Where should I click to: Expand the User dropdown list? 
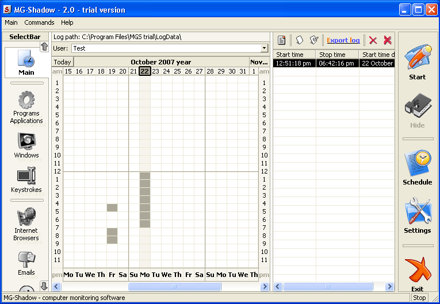[264, 49]
